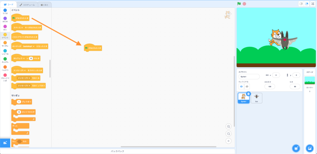The image size is (317, 154).
Task: Open the add extension button at bottom-left
Action: pos(5,143)
